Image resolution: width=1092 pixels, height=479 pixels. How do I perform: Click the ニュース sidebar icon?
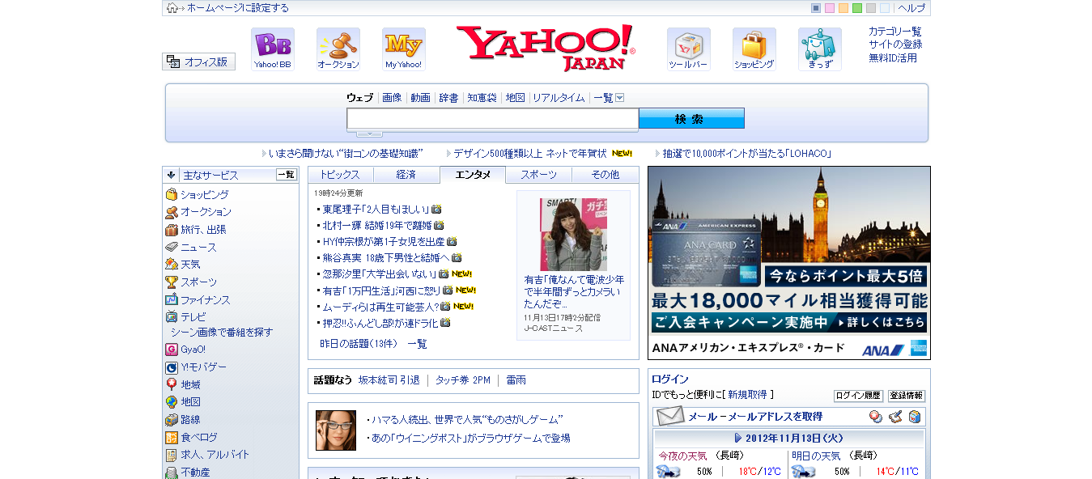pos(172,247)
